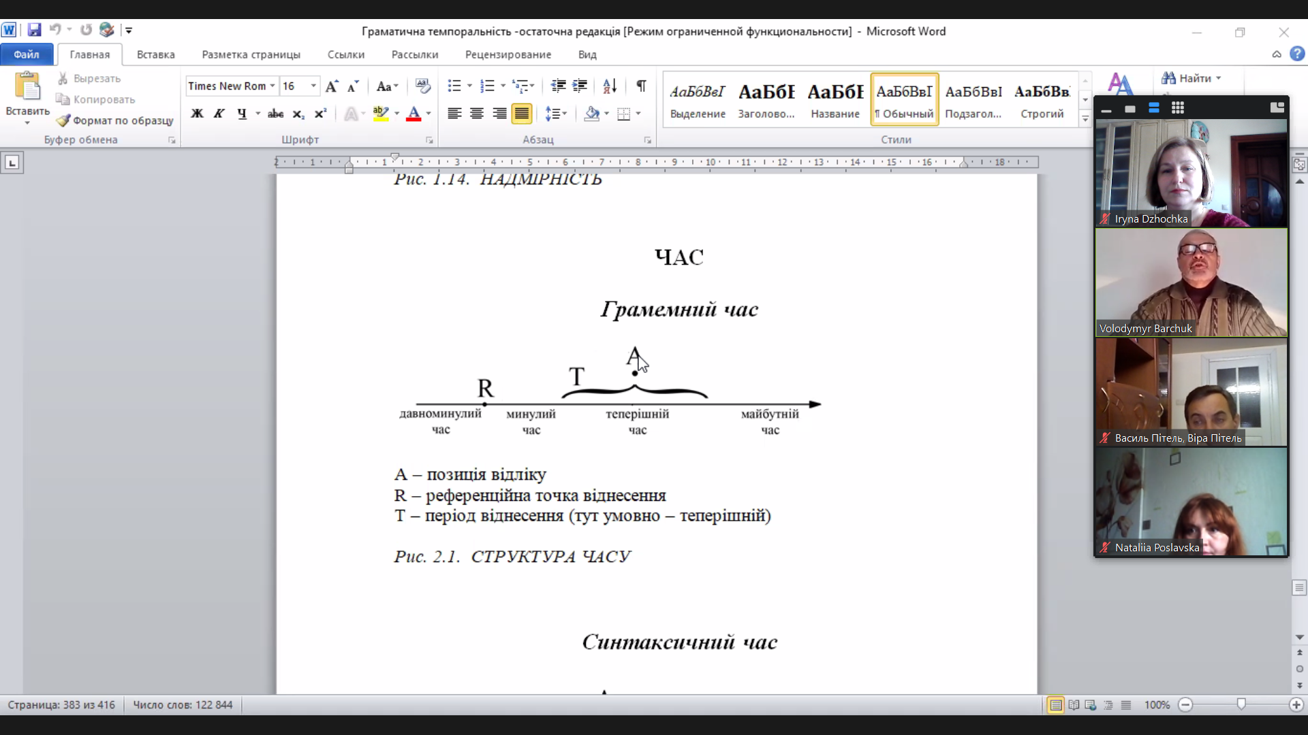This screenshot has height=735, width=1308.
Task: Toggle the show paragraph marks ¶ button
Action: click(641, 86)
